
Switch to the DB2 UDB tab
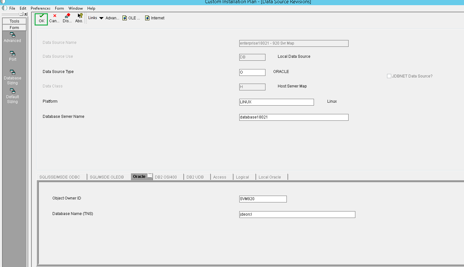point(196,177)
